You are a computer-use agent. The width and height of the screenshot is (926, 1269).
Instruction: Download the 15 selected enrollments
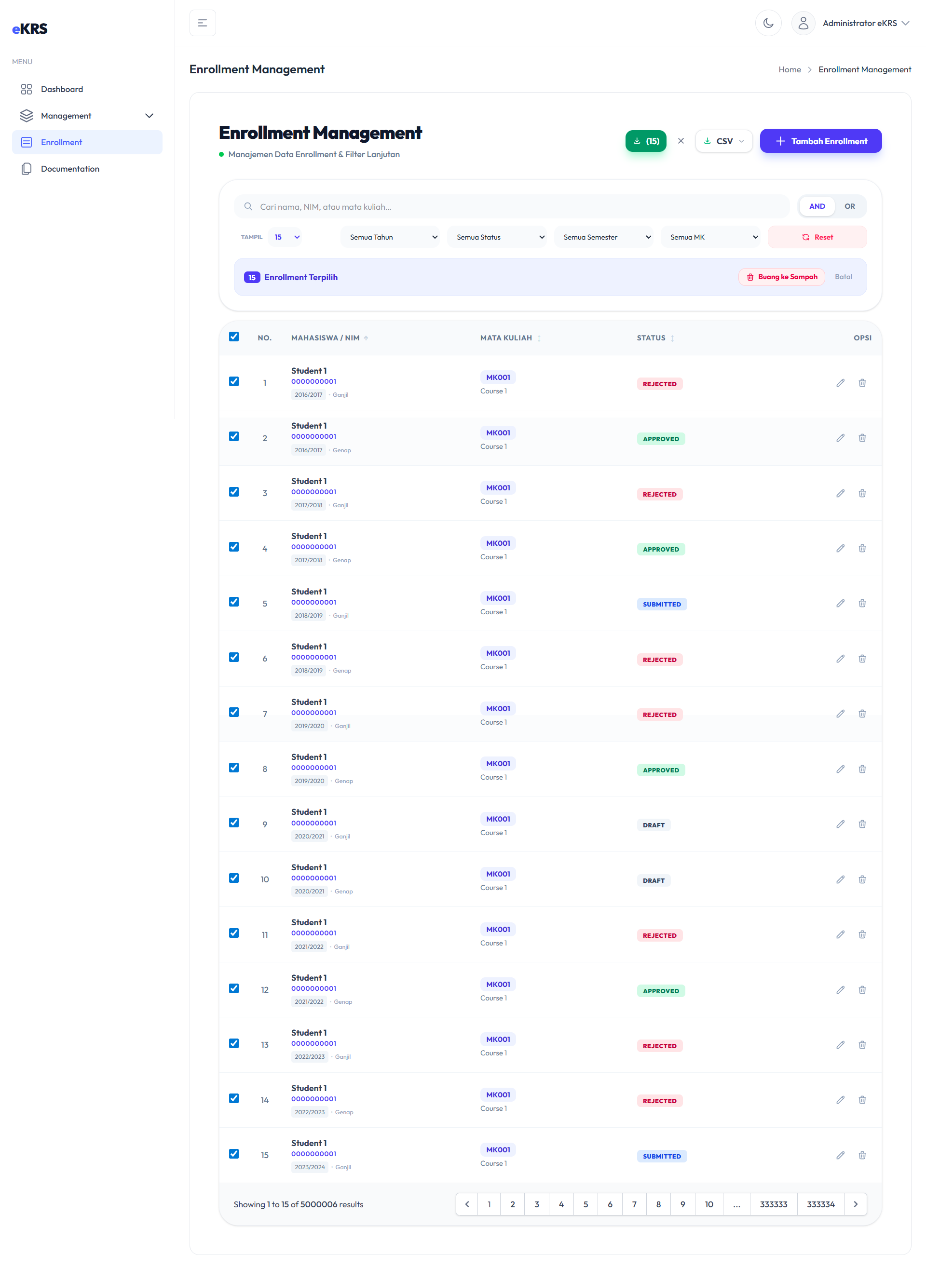(646, 141)
